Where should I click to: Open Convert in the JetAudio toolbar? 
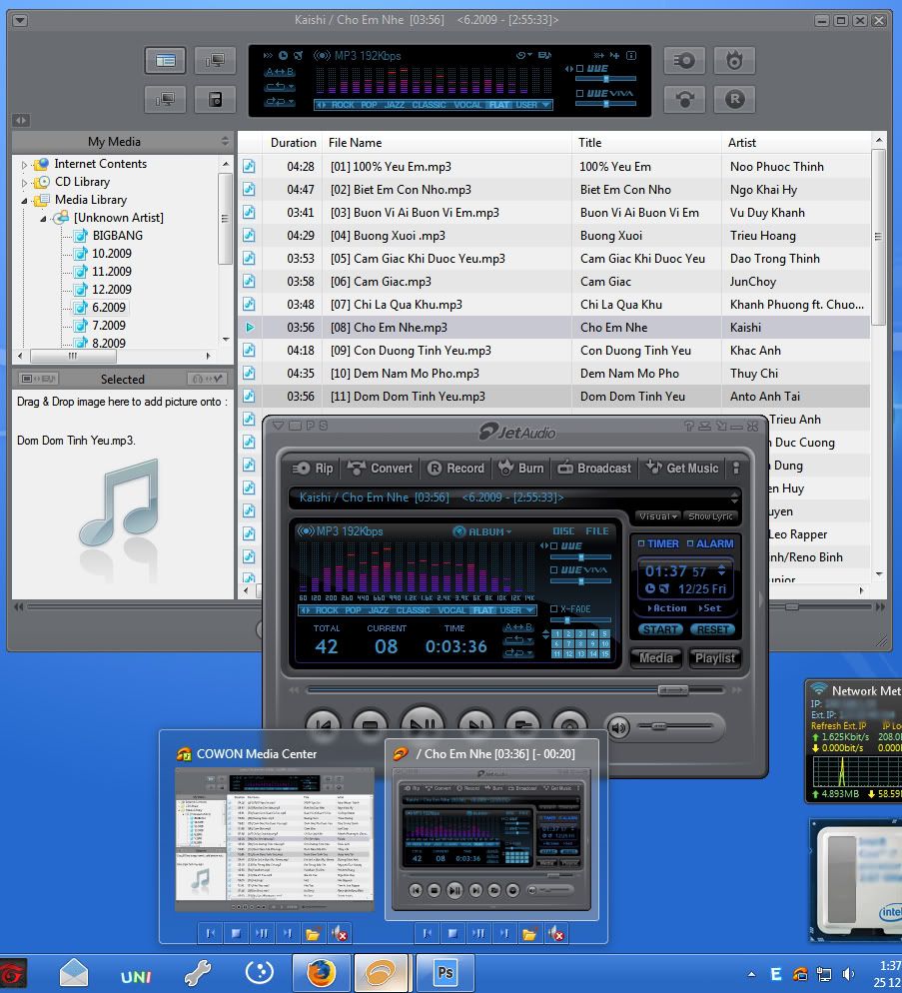(380, 468)
